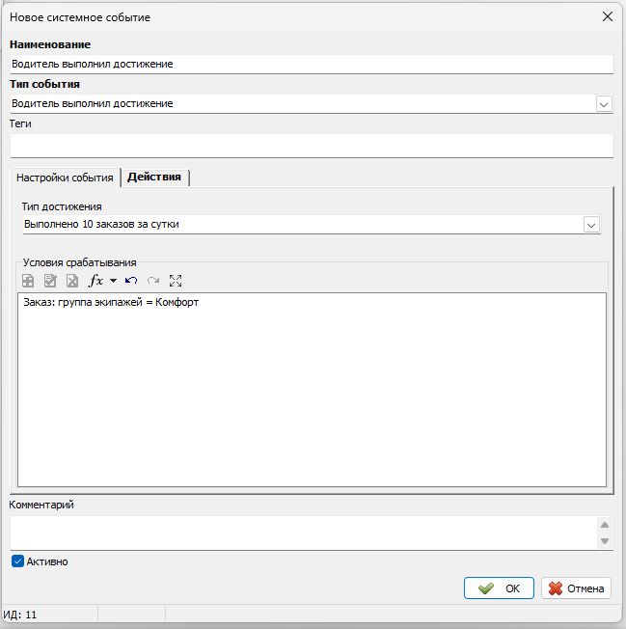This screenshot has width=626, height=629.
Task: Click into the Теги input field
Action: 309,145
